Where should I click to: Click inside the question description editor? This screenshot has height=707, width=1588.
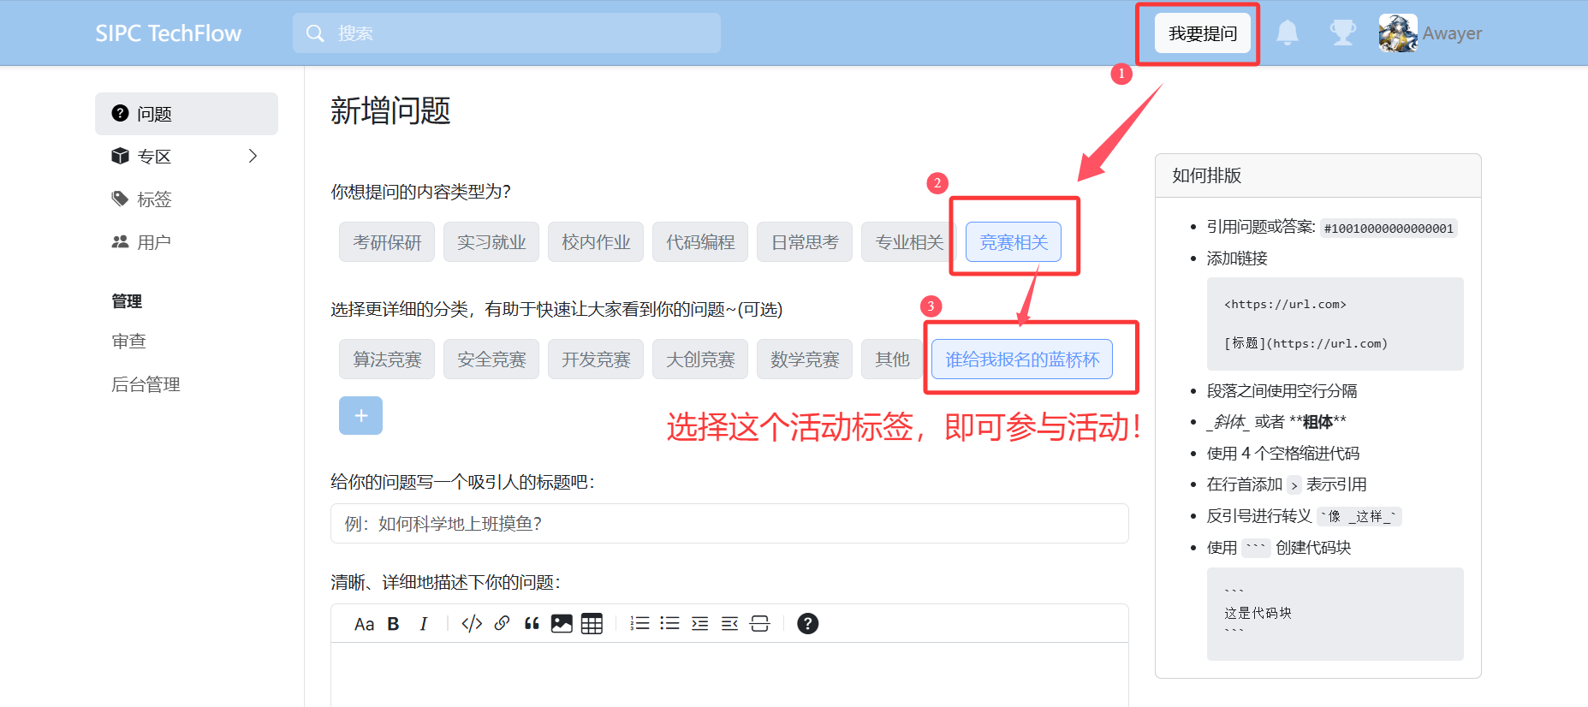tap(729, 674)
